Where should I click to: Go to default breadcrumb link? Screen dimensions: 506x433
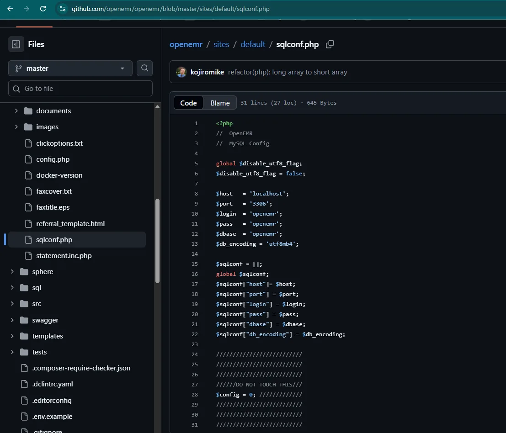[253, 44]
